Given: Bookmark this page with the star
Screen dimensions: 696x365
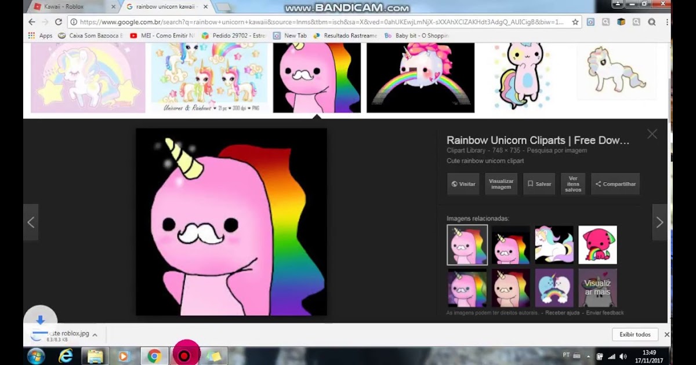Looking at the screenshot, I should click(575, 22).
